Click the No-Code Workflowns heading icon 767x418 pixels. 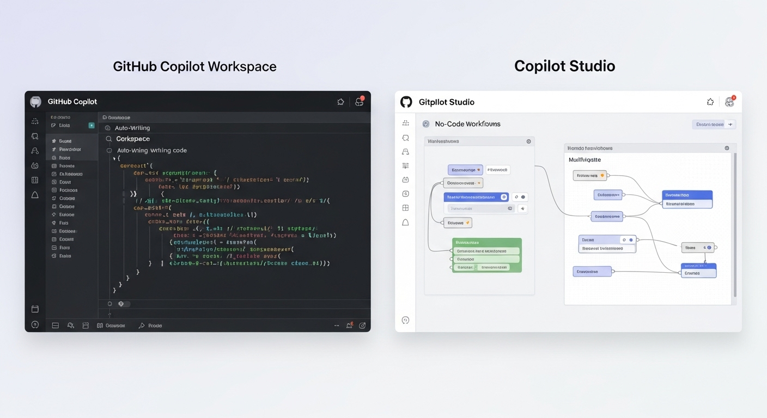(426, 124)
